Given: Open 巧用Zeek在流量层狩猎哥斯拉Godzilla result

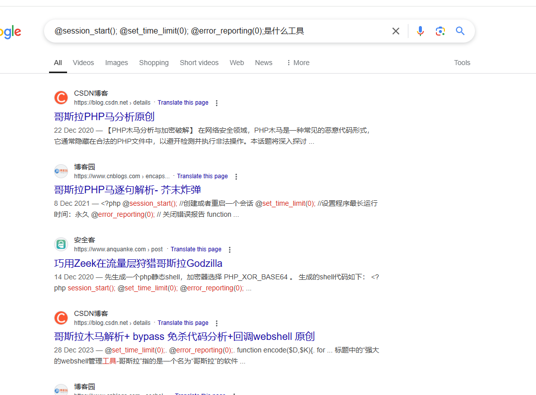Looking at the screenshot, I should pyautogui.click(x=138, y=263).
